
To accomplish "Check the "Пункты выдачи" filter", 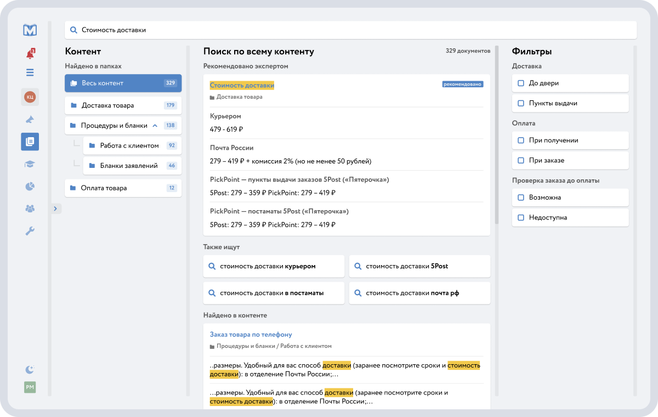I will pos(521,103).
